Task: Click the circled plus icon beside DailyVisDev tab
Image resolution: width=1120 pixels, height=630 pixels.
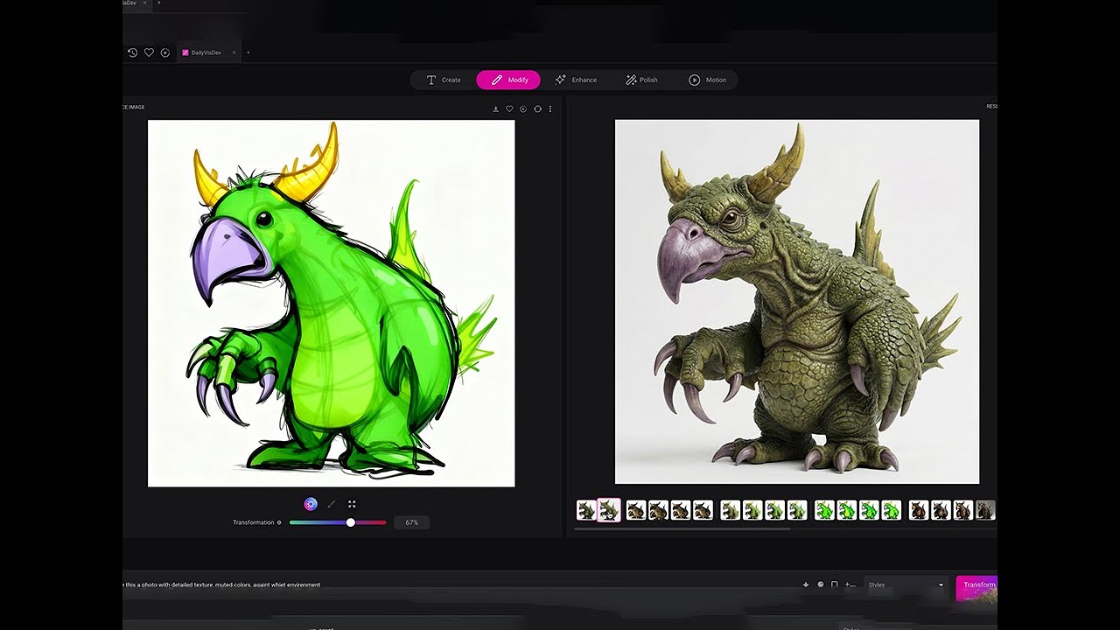Action: [165, 52]
